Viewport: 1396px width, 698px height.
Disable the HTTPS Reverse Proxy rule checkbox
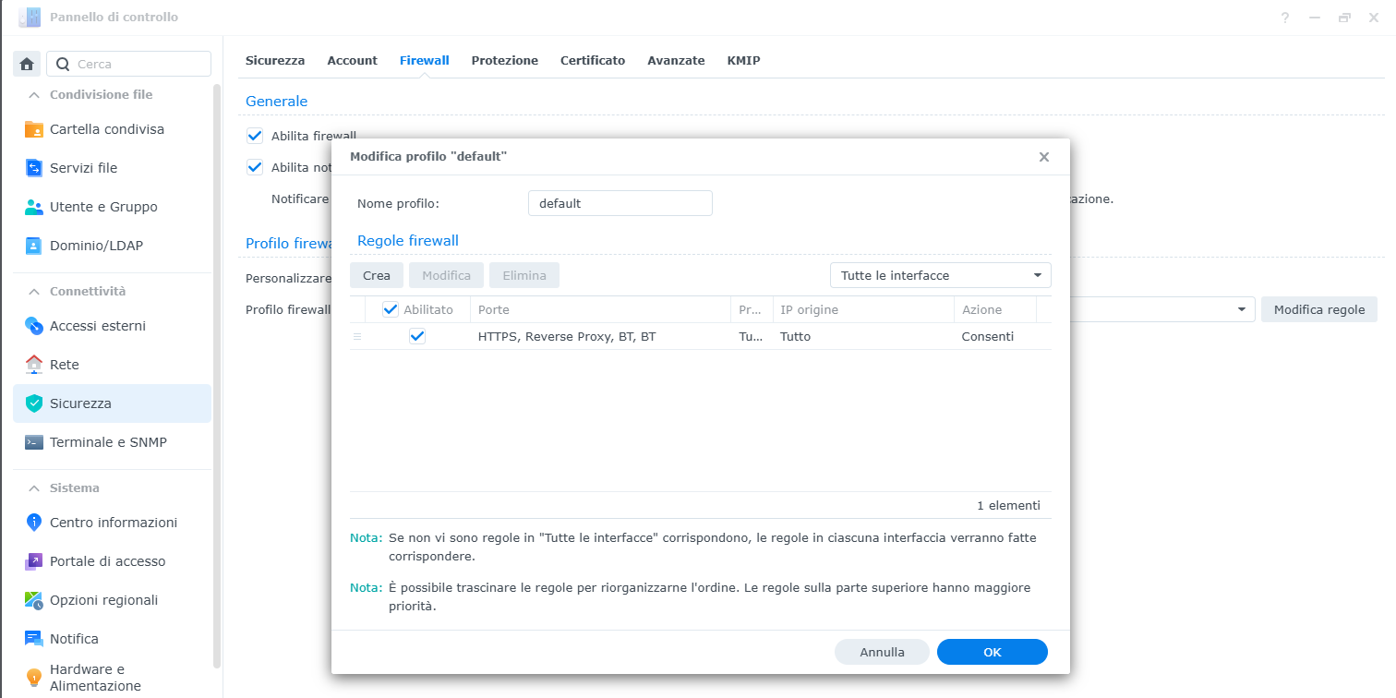point(417,336)
